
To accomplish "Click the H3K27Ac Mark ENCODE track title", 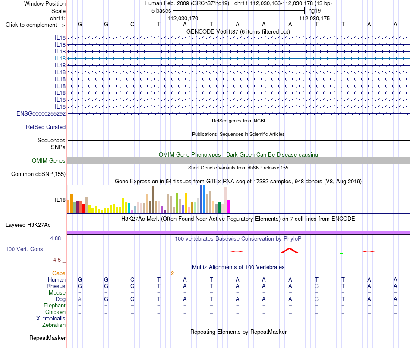I will coord(238,219).
